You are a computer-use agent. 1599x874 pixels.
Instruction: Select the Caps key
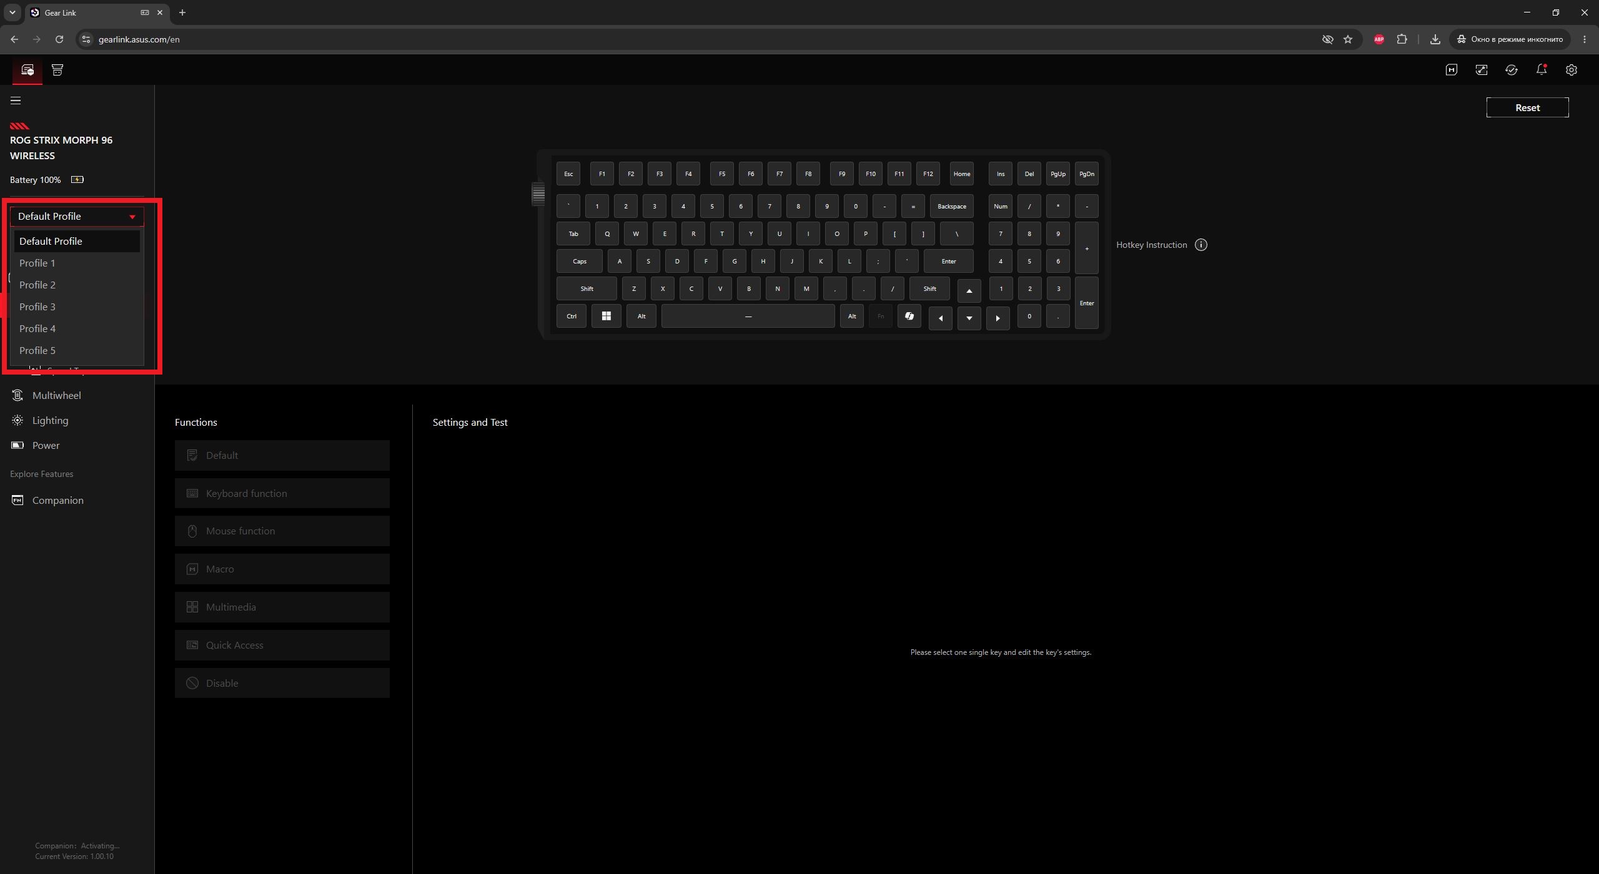(x=580, y=261)
